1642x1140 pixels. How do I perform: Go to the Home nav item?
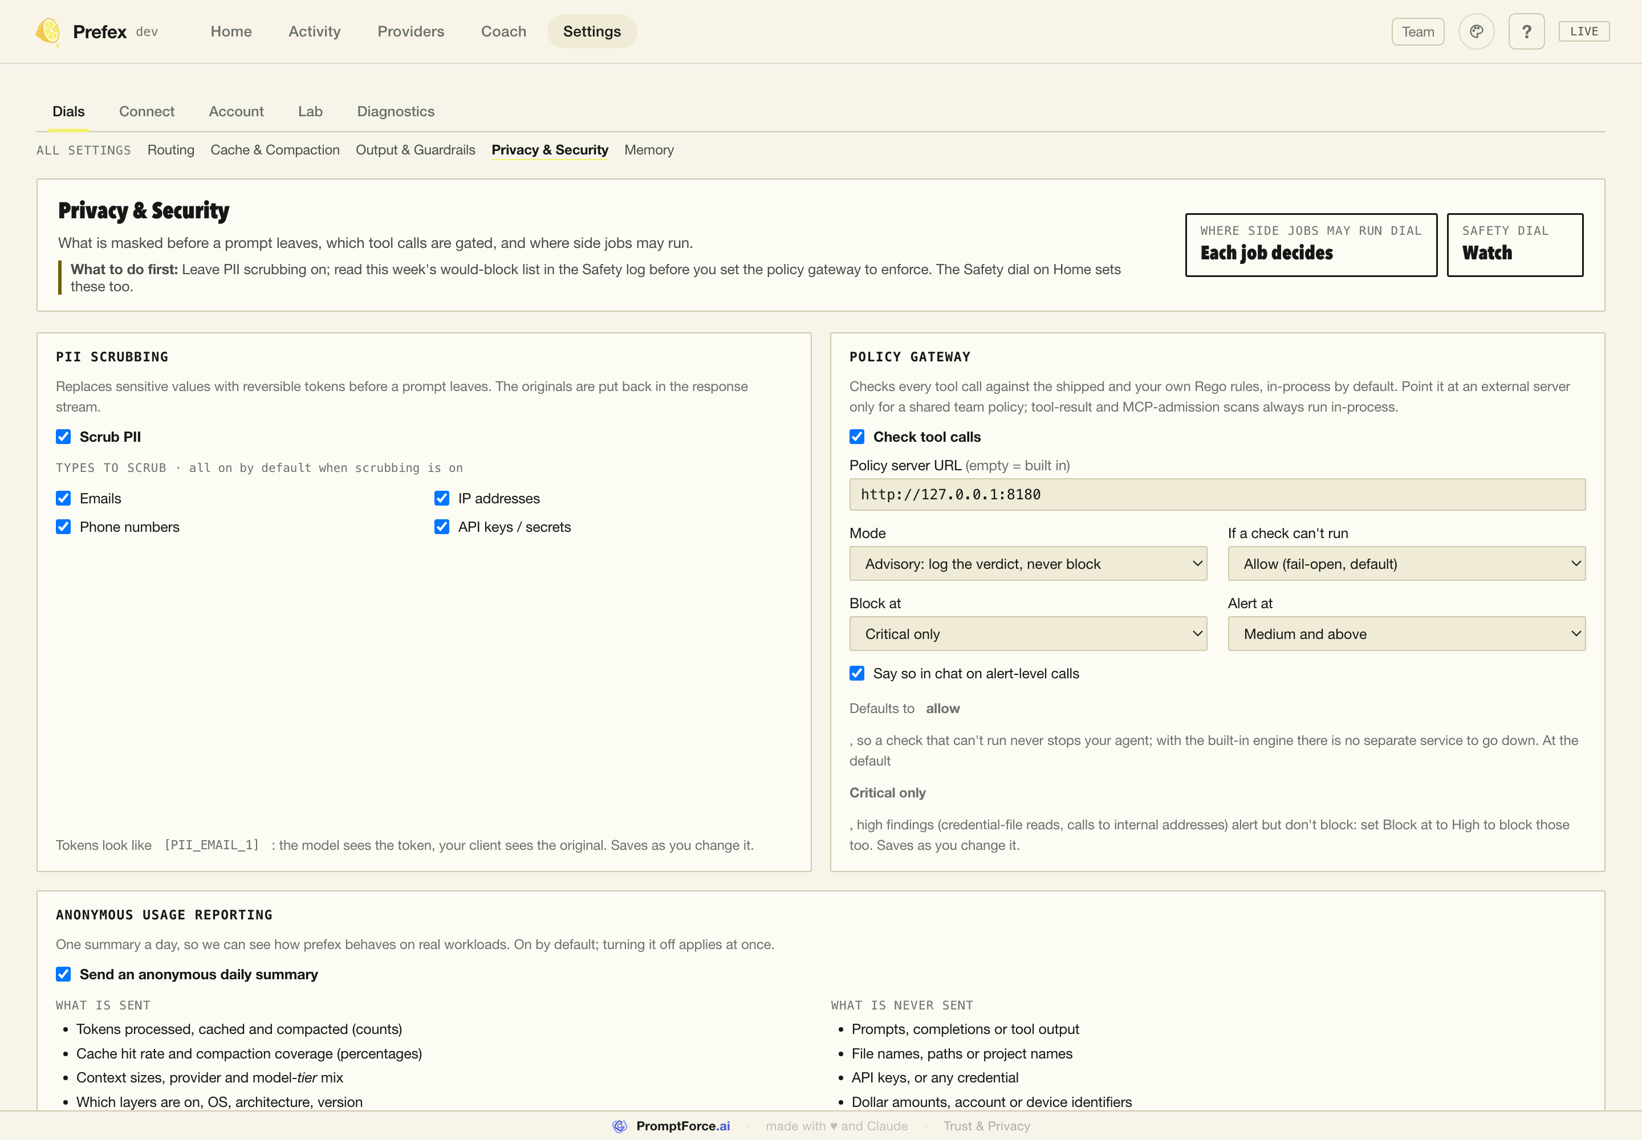click(x=231, y=31)
